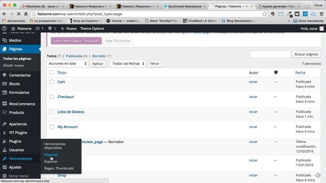Toggle the select-all checkbox by Título
Viewport: 326px width, 183px height.
click(51, 73)
